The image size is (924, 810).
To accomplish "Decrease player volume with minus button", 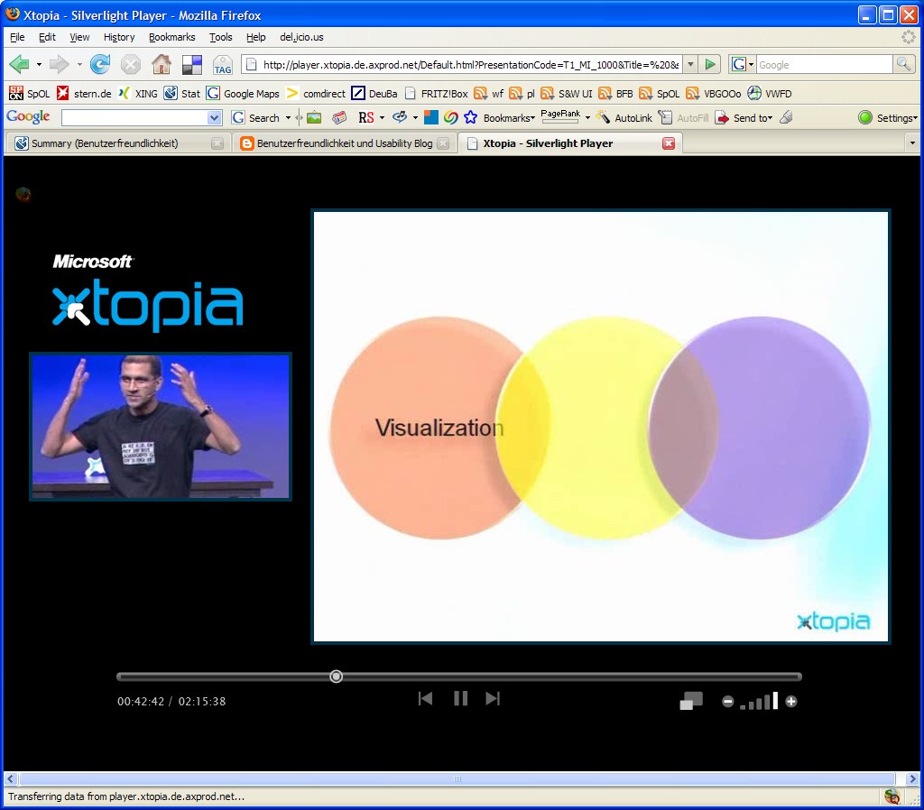I will click(x=728, y=702).
